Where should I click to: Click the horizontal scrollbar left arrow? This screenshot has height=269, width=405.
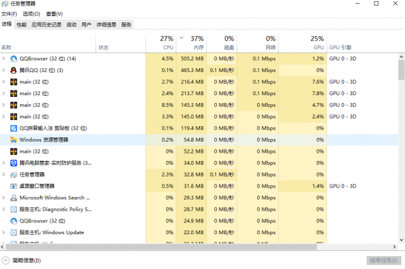[2, 247]
